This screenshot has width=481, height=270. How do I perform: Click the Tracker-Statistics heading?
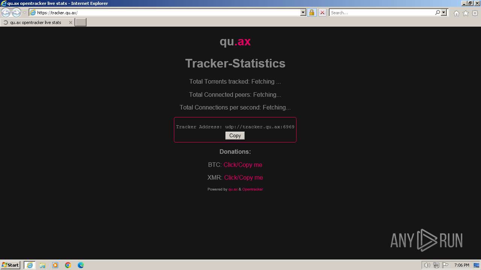(x=235, y=63)
